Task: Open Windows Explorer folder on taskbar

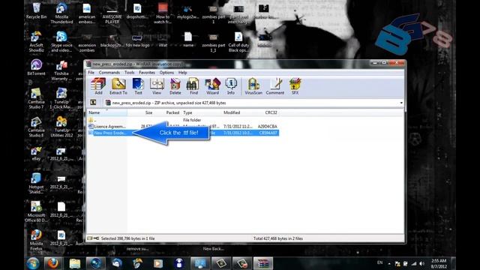Action: tap(74, 263)
